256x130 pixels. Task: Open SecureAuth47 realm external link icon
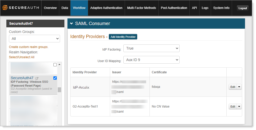coord(37,78)
